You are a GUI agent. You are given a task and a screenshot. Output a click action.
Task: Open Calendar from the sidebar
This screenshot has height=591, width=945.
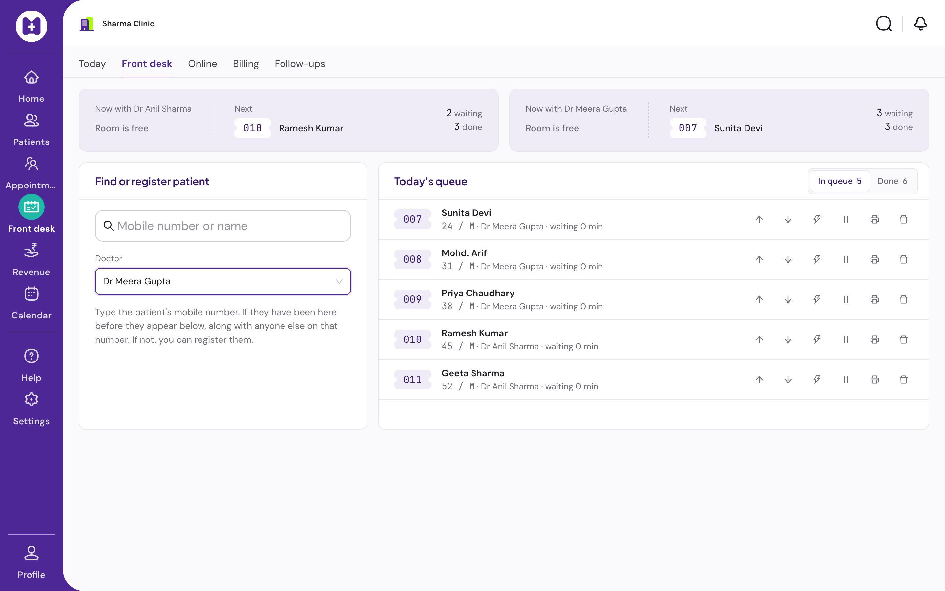[31, 303]
